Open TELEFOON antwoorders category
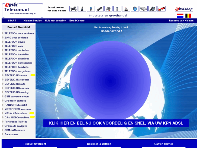This screenshot has height=148, width=197. 18,63
